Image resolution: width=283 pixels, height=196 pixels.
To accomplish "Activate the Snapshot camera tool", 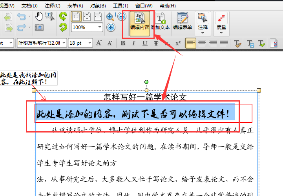I will (x=39, y=27).
